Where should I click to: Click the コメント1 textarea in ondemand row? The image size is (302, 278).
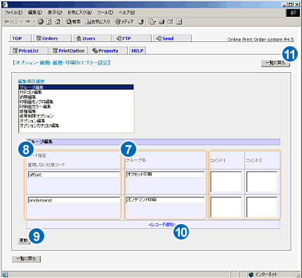pos(226,207)
